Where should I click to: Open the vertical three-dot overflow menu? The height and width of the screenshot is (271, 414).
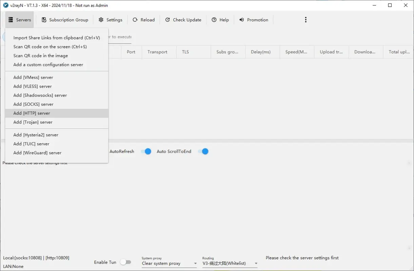[x=305, y=20]
